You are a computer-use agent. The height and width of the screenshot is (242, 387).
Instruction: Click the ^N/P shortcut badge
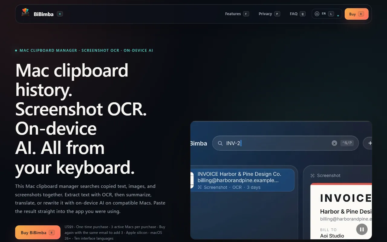pyautogui.click(x=347, y=143)
